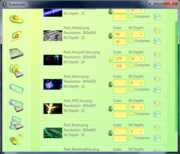Click the lower Scale field for Reel_ArmyofColors.png
The image size is (180, 154).
tap(120, 66)
